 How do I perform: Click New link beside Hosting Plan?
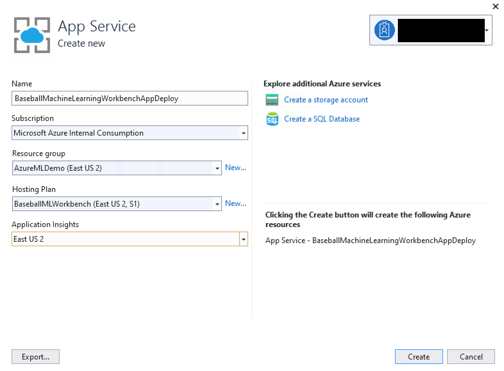click(236, 203)
